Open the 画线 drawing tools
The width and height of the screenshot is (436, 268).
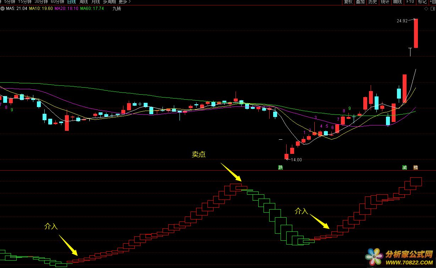pyautogui.click(x=397, y=2)
